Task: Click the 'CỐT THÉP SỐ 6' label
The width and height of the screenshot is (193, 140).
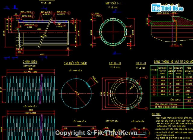Action: (138, 121)
